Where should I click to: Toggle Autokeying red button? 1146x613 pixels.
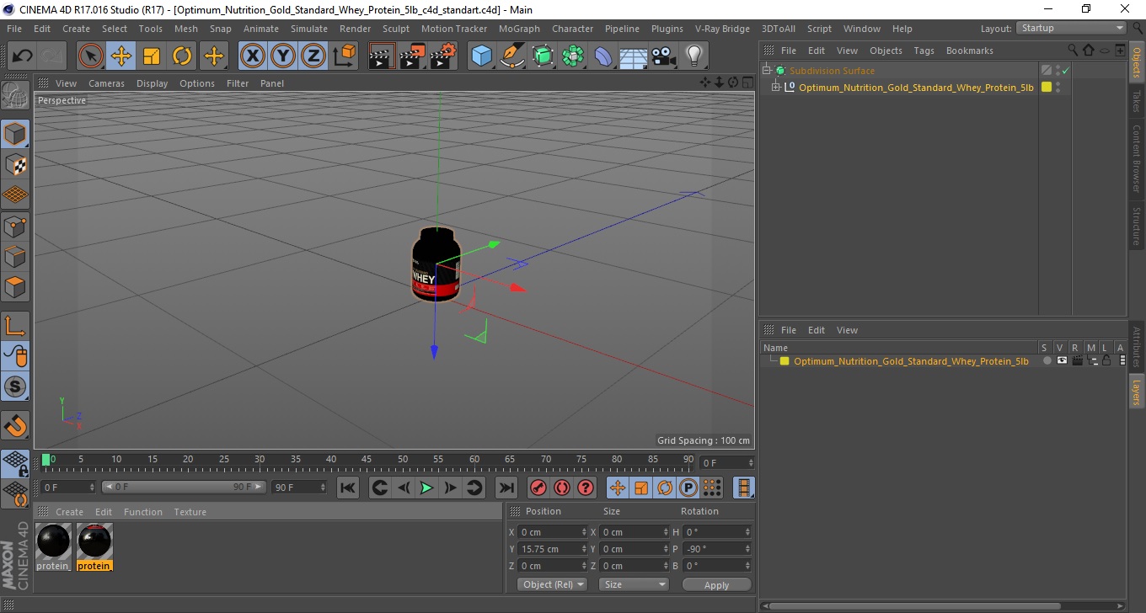pyautogui.click(x=562, y=488)
